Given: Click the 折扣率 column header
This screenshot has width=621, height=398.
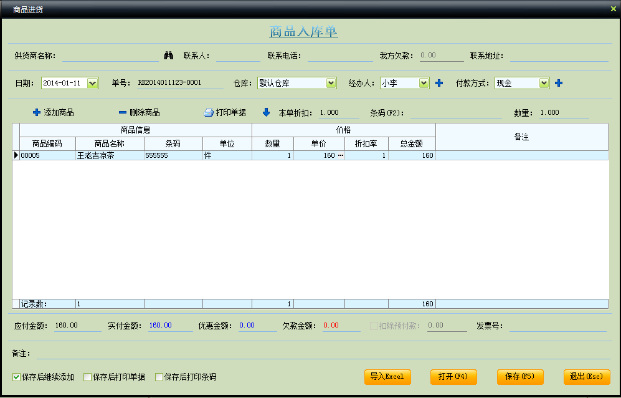Looking at the screenshot, I should [366, 143].
